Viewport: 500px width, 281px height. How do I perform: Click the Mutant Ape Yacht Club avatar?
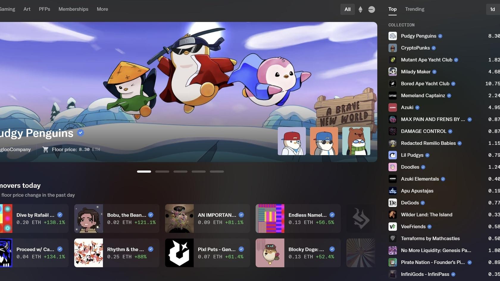(x=393, y=60)
